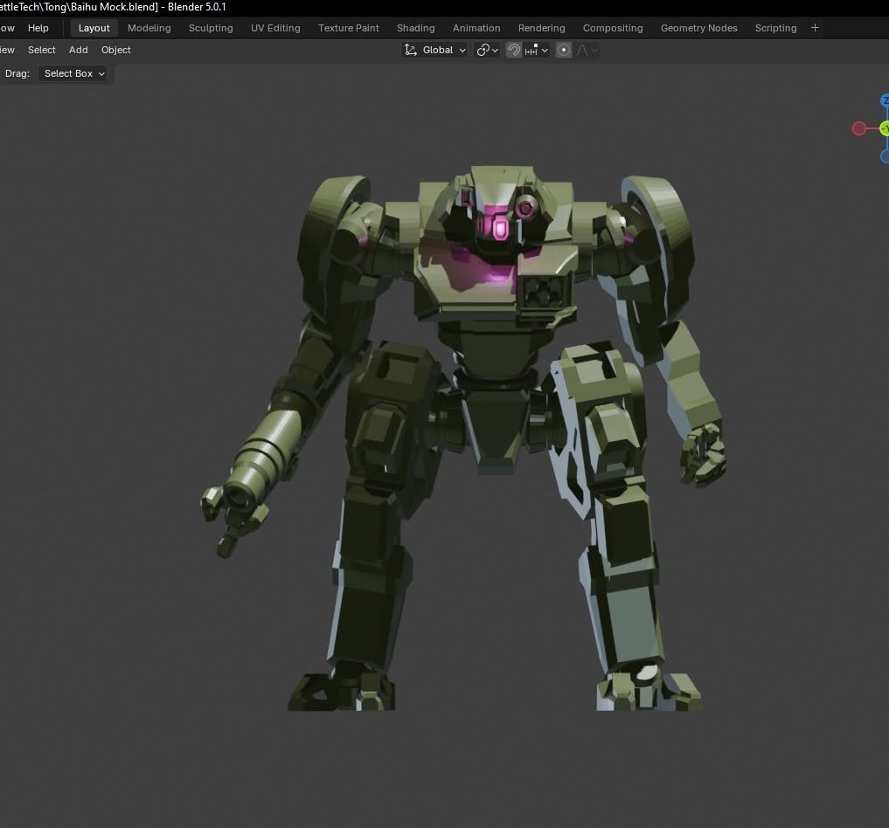Open the transform pivot point dropdown

coord(487,50)
